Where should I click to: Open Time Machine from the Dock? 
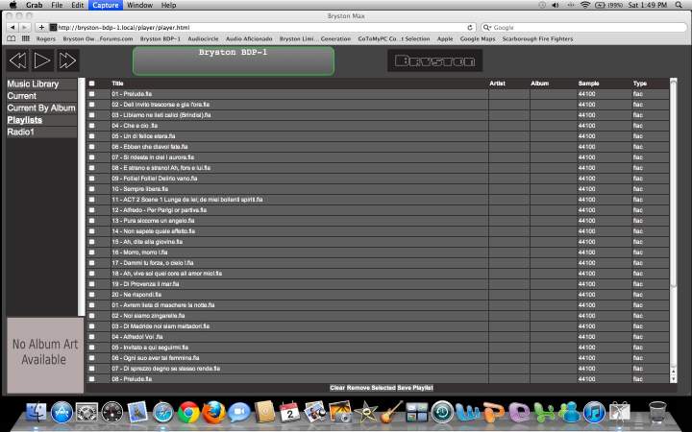442,412
